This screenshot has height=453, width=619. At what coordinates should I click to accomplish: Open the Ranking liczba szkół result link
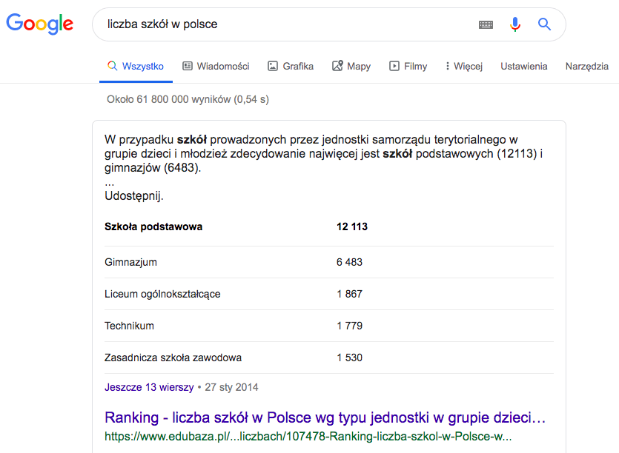point(325,417)
